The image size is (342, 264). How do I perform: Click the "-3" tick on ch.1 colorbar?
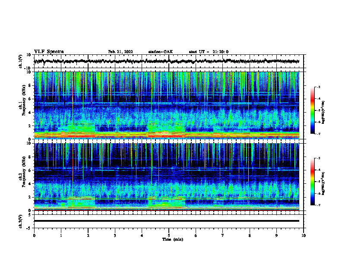pos(318,87)
